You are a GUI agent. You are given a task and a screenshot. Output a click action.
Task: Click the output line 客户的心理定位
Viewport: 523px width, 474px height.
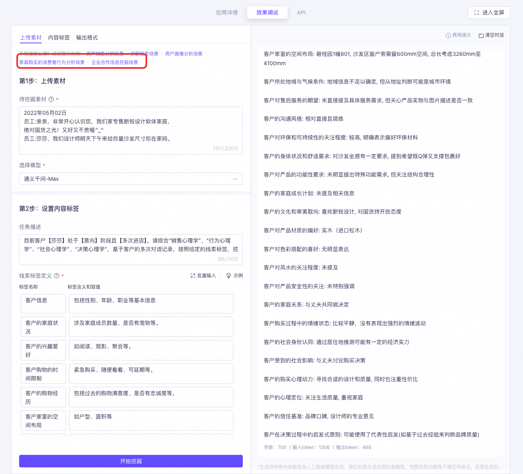point(313,397)
